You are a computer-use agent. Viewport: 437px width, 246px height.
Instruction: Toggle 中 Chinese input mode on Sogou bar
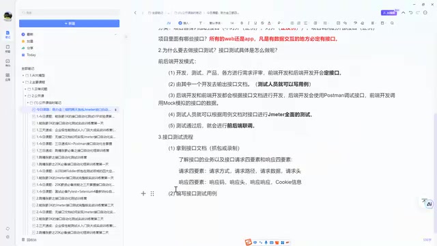click(255, 243)
